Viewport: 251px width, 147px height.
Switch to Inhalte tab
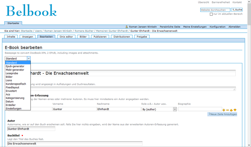click(11, 37)
